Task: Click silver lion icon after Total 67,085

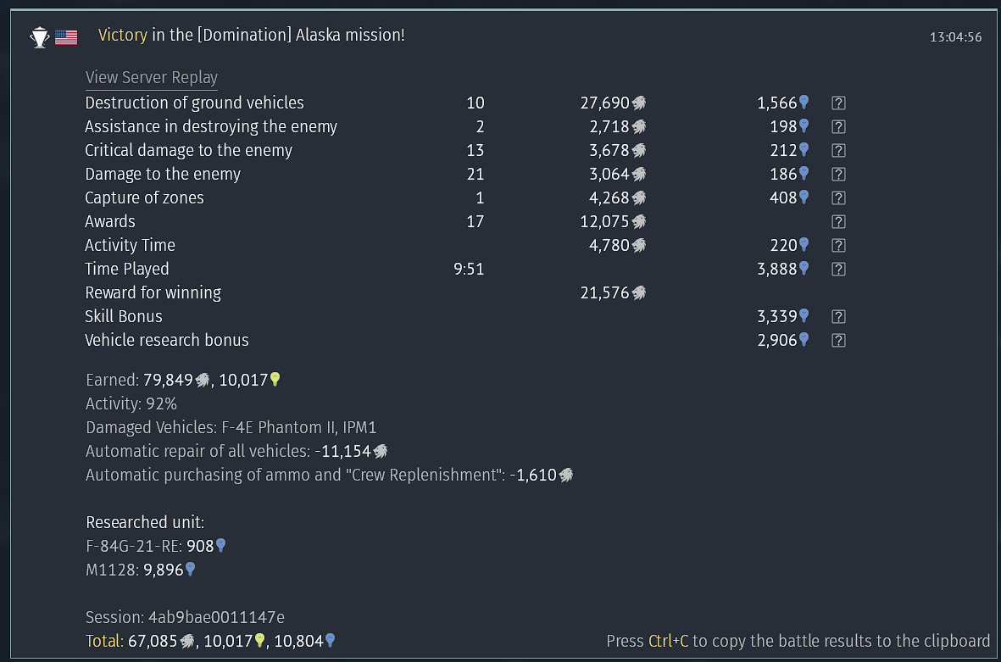Action: [187, 641]
